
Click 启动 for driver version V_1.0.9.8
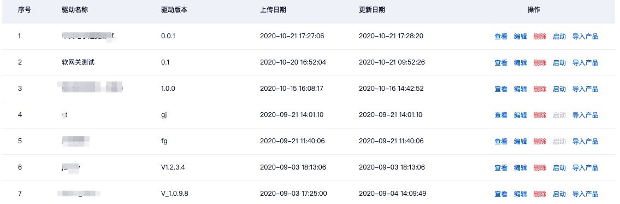pos(559,194)
